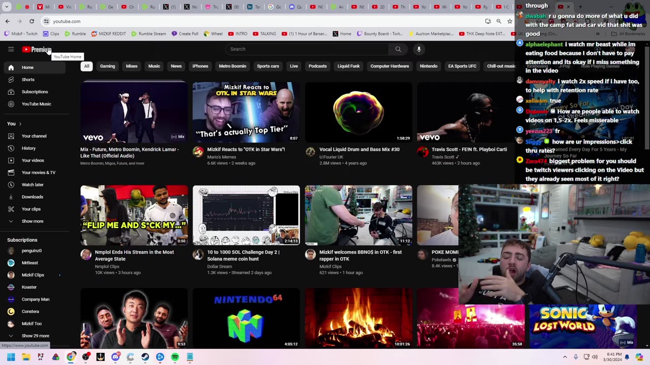Open the Mizkif - Twitch bookmark
Image resolution: width=650 pixels, height=365 pixels.
pyautogui.click(x=21, y=34)
